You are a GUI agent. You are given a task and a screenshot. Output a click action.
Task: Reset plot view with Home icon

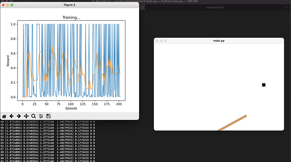(x=4, y=116)
